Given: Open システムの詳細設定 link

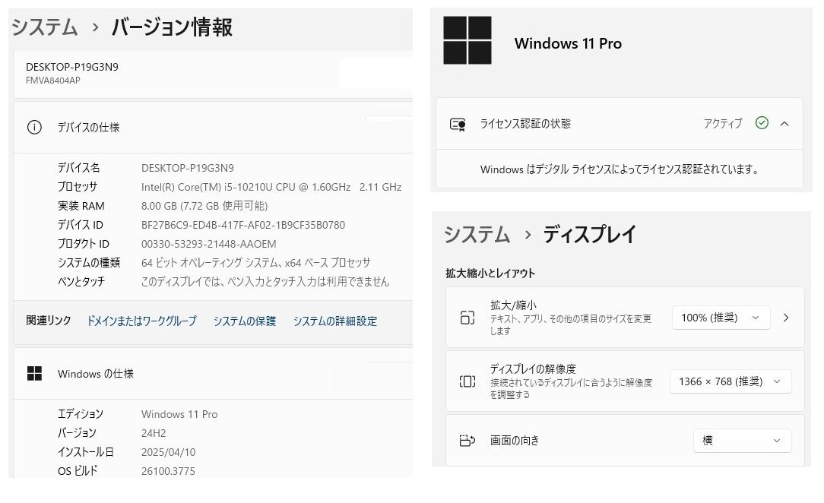Looking at the screenshot, I should pos(334,321).
